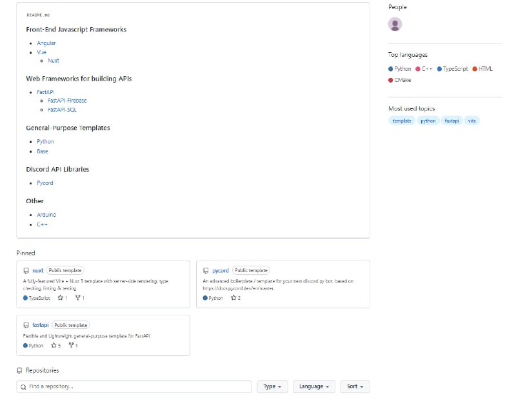Screen dimensions: 516x396
Task: Click the CMake language in Top languages
Action: pyautogui.click(x=399, y=80)
